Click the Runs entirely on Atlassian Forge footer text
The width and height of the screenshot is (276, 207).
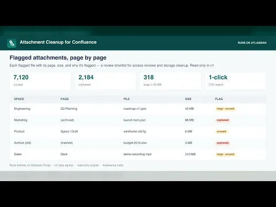(30, 165)
